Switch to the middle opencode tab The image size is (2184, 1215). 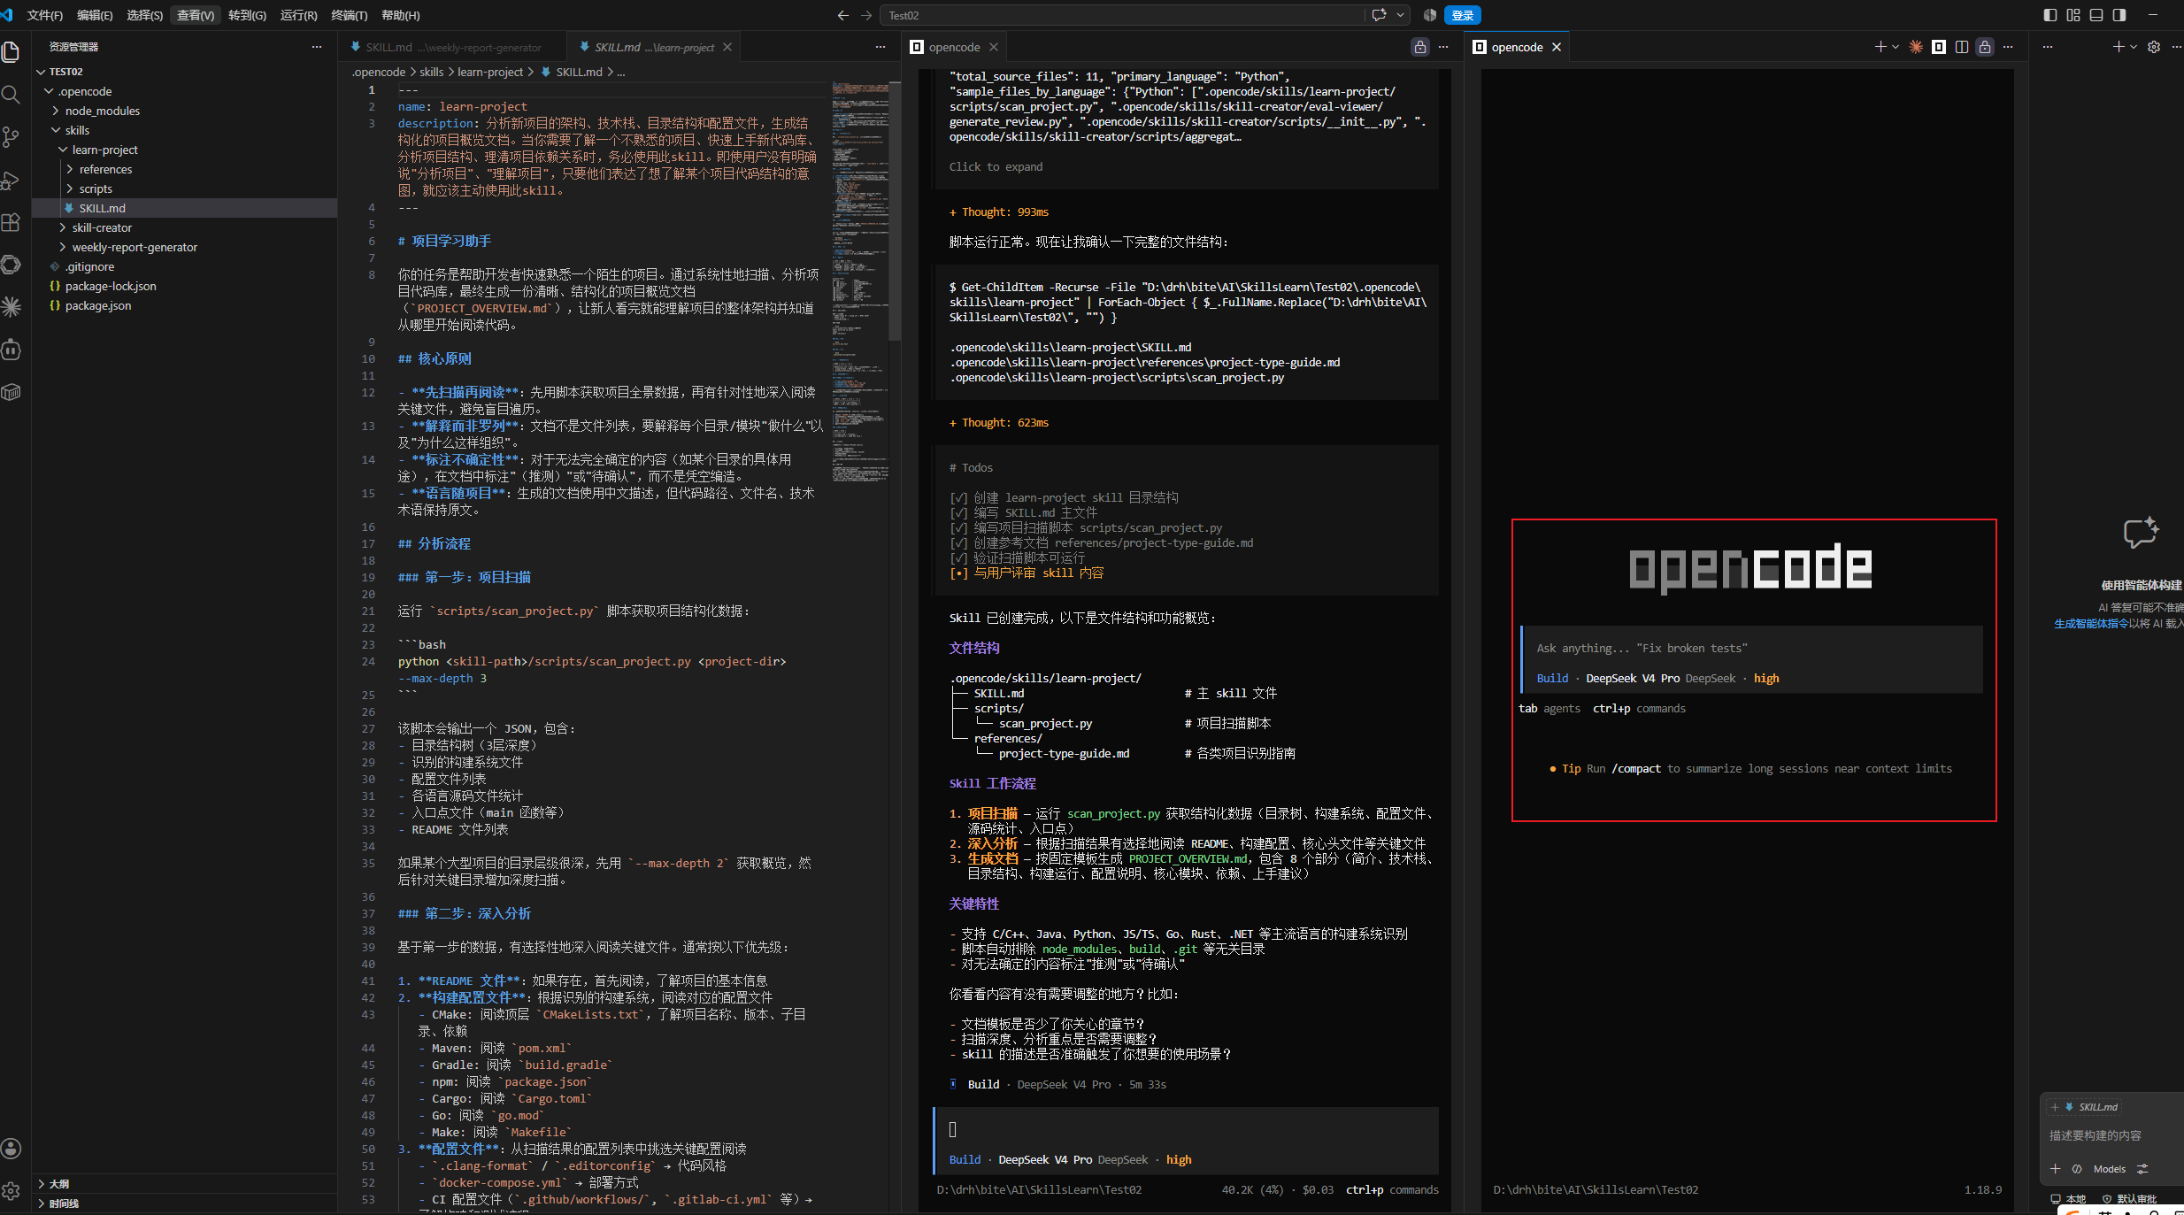954,47
